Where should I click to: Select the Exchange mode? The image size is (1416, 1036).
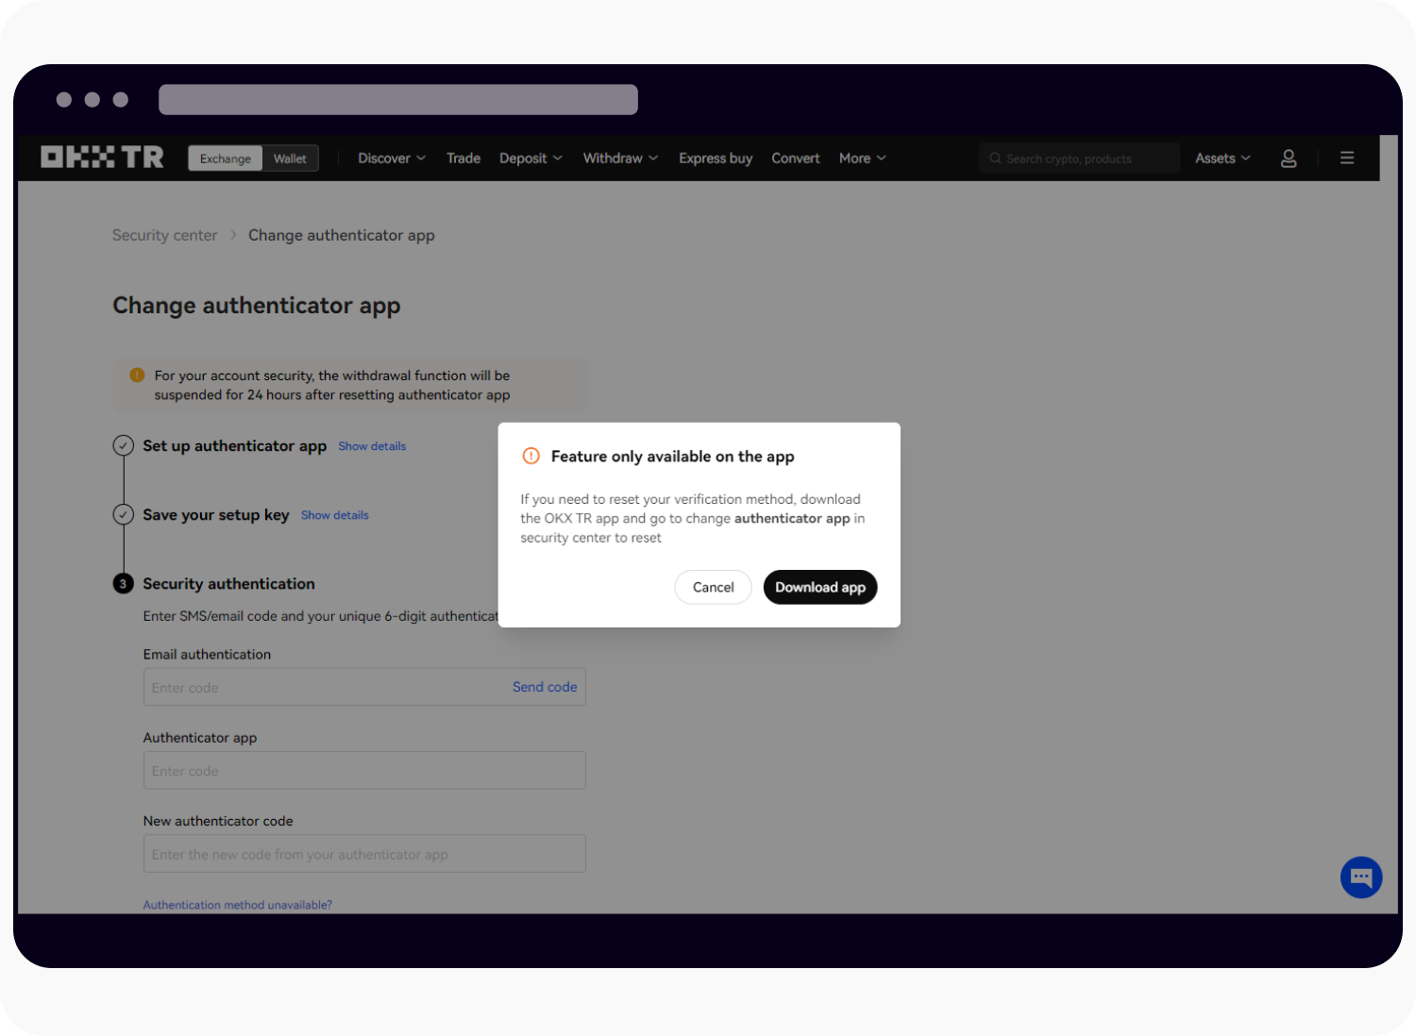225,158
